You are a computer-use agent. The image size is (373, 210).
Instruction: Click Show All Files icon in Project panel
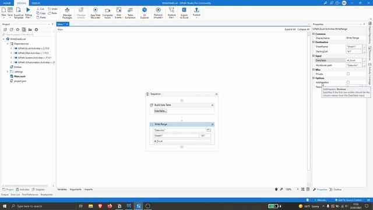coord(24,30)
